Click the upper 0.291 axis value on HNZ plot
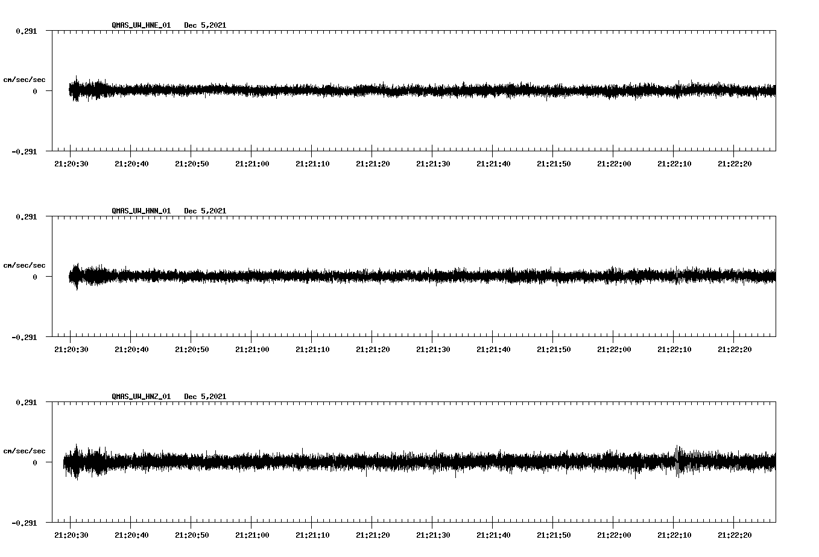The image size is (819, 557). (x=26, y=403)
